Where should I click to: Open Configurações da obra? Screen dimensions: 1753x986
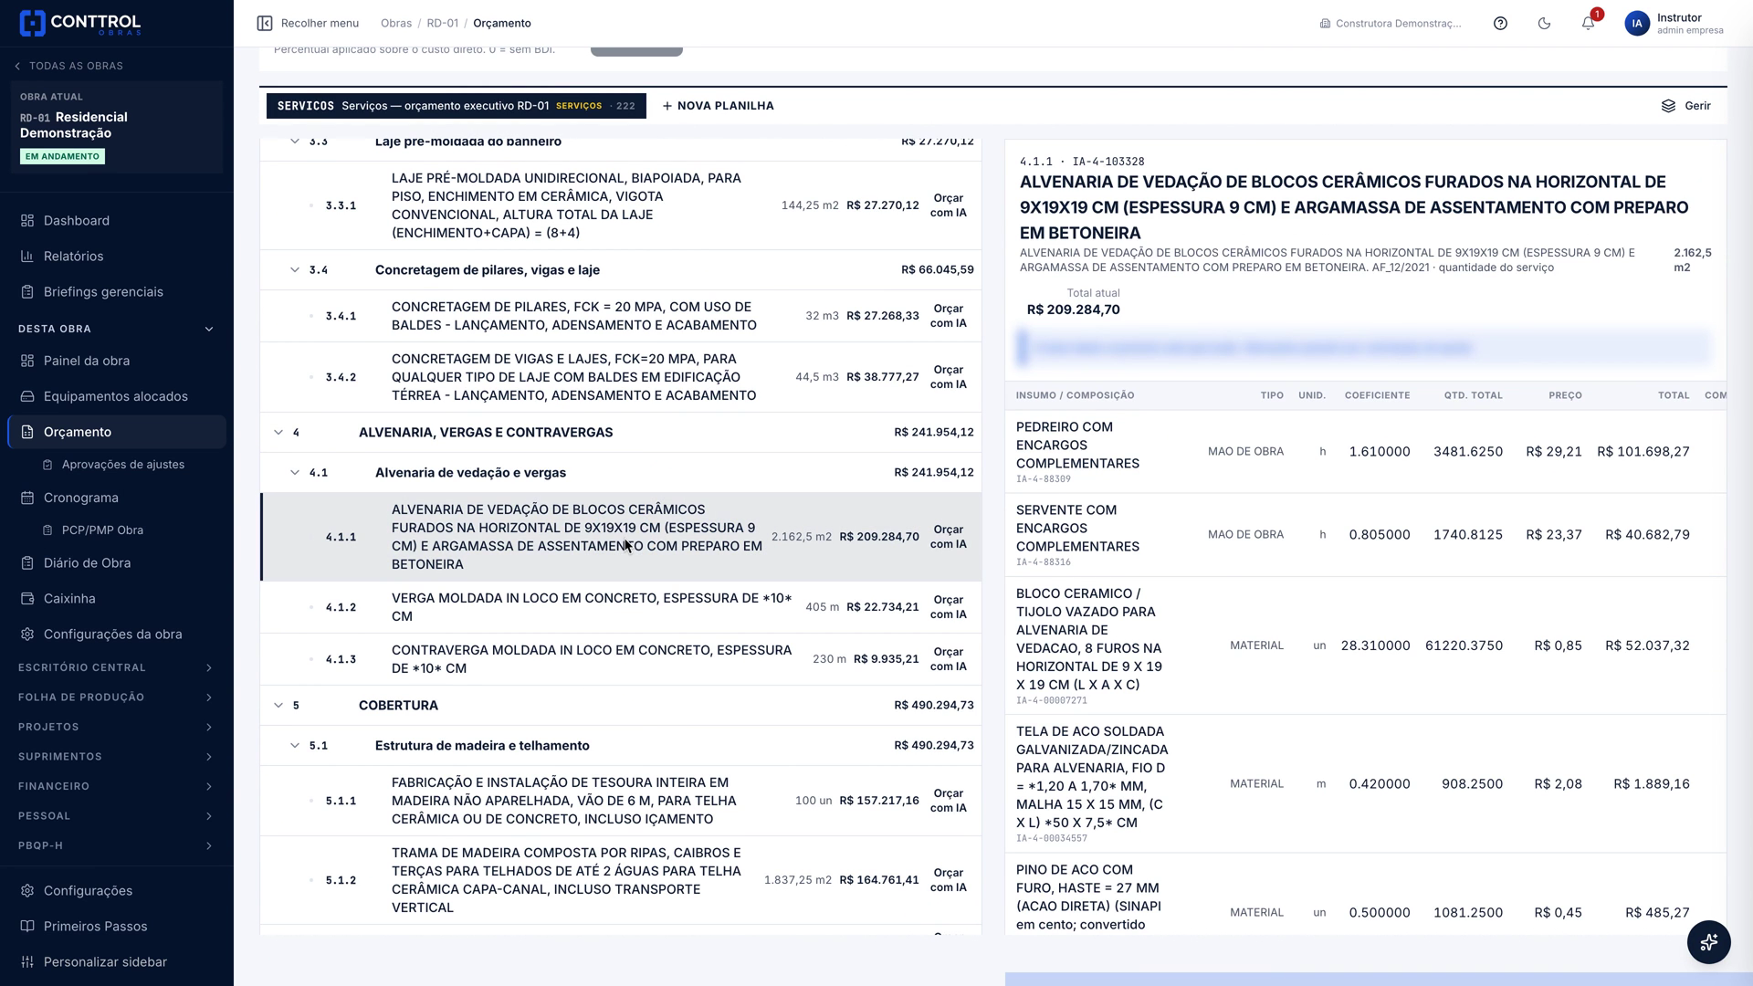[x=117, y=635]
